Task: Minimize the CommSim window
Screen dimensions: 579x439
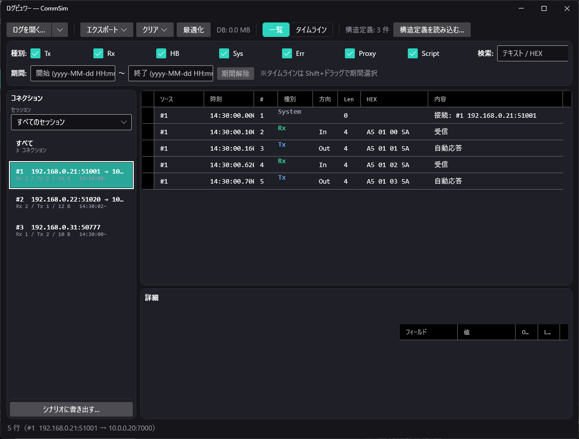Action: pos(521,8)
